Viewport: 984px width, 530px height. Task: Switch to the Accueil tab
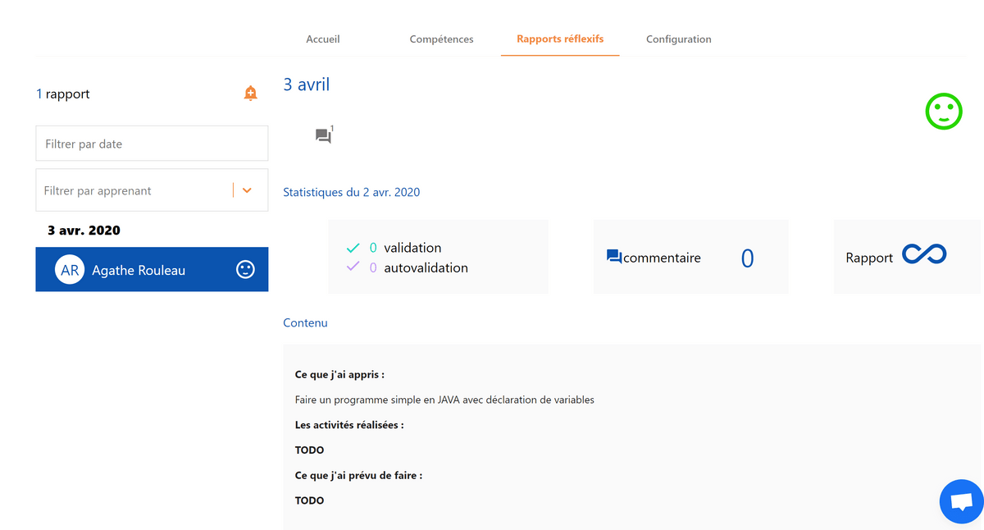click(x=323, y=39)
